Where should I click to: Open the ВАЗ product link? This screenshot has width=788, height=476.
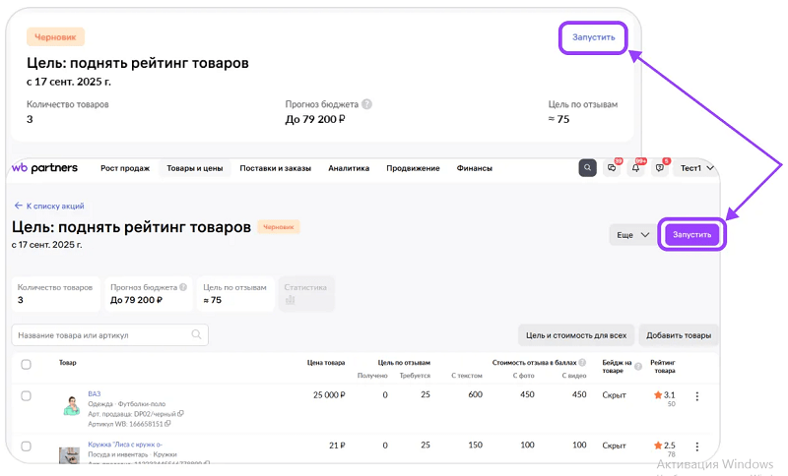click(x=94, y=393)
